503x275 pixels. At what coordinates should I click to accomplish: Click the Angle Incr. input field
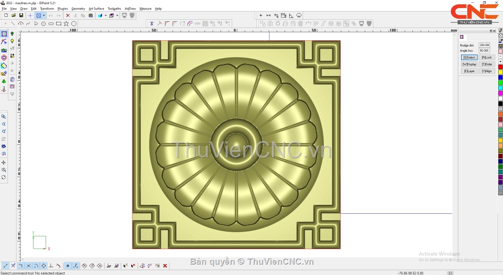(x=484, y=51)
